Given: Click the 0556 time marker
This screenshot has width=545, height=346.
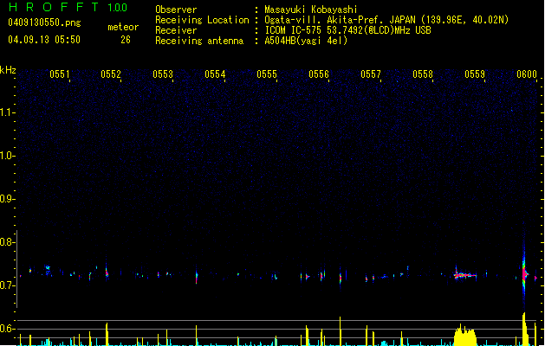Looking at the screenshot, I should [x=319, y=74].
